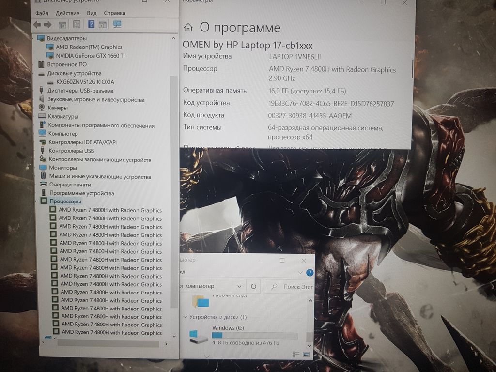This screenshot has width=496, height=372.
Task: Open the 'Справка' menu
Action: point(114,13)
